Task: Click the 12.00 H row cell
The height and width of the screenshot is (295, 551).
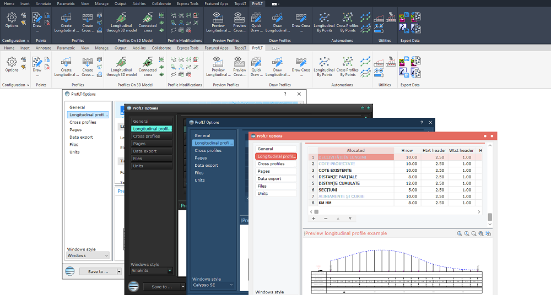Action: point(407,183)
